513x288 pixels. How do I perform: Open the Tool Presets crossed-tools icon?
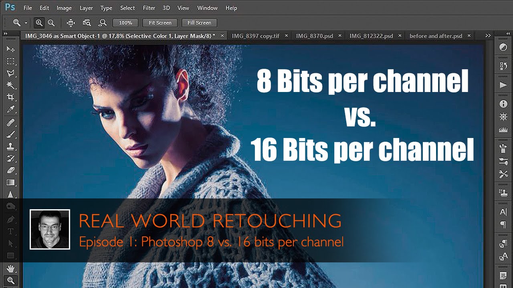503,174
